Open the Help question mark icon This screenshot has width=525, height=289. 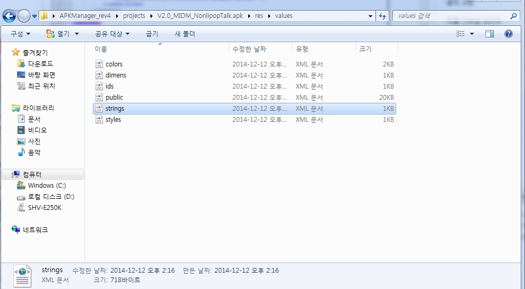[x=508, y=34]
